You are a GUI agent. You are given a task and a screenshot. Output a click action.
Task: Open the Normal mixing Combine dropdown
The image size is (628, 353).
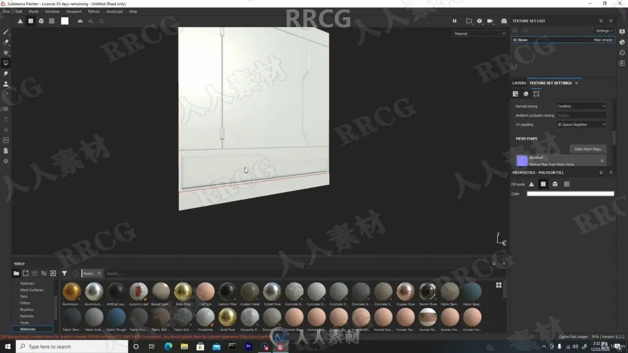(x=581, y=106)
